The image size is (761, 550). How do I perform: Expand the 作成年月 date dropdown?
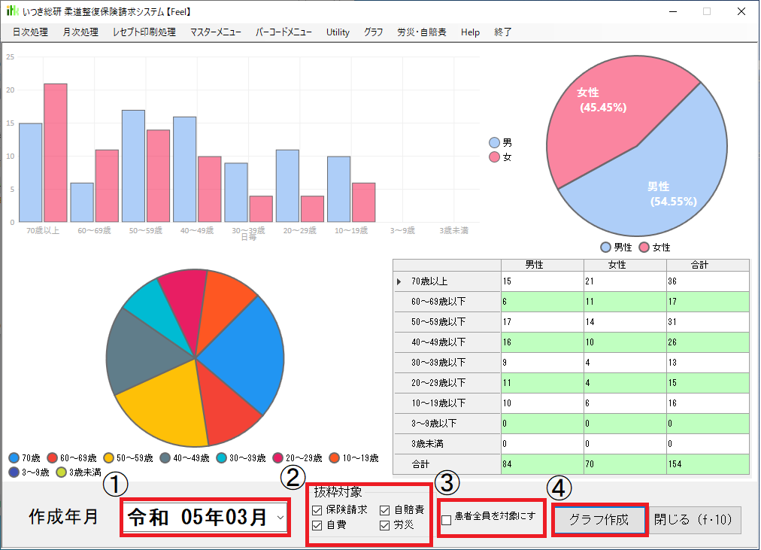tap(280, 518)
